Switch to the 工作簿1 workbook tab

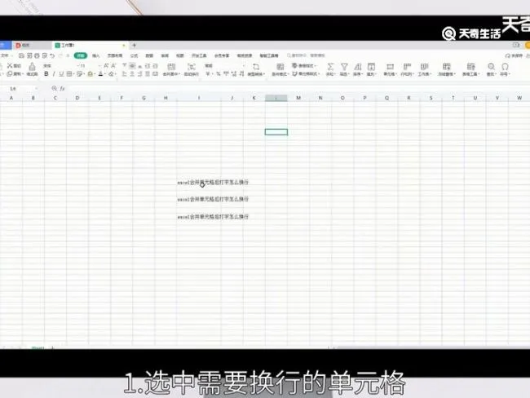[x=90, y=45]
